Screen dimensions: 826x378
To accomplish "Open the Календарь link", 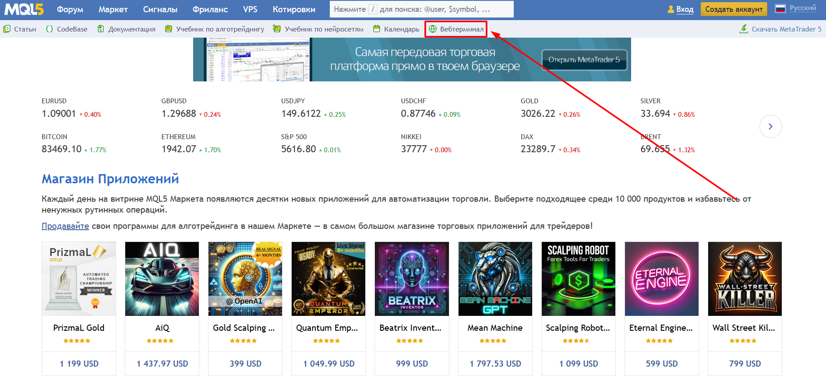I will coord(402,29).
